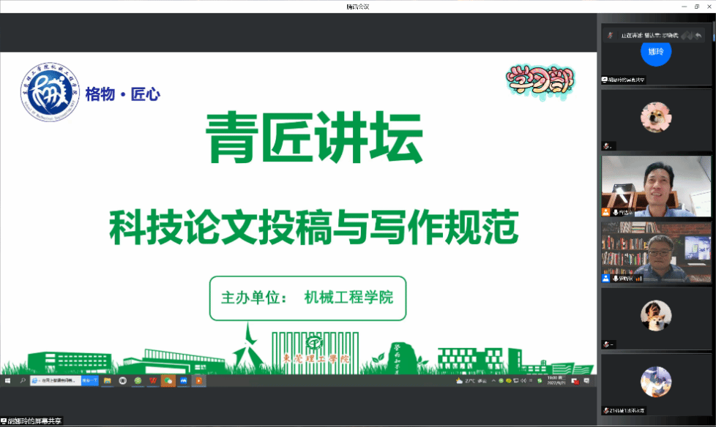Toggle mic icon on bookshelf participant tile
This screenshot has height=427, width=716.
pyautogui.click(x=617, y=278)
